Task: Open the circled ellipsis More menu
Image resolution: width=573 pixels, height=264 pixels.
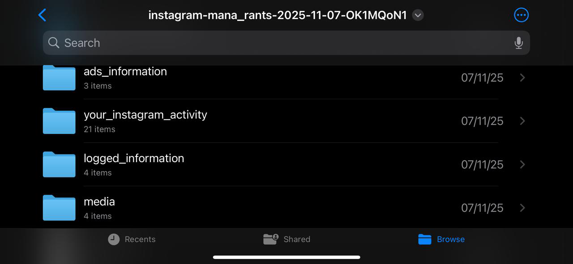Action: tap(521, 15)
